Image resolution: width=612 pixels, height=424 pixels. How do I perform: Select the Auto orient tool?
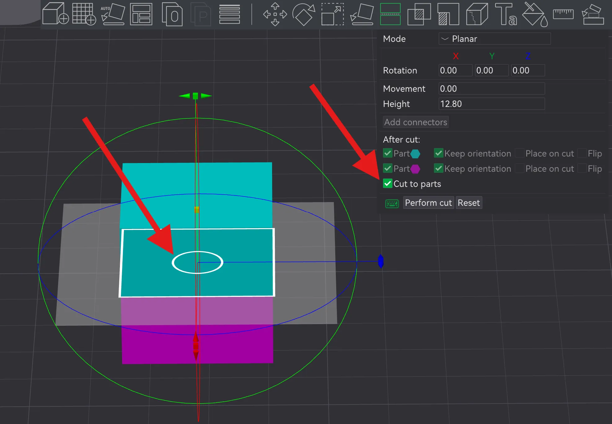click(x=113, y=14)
